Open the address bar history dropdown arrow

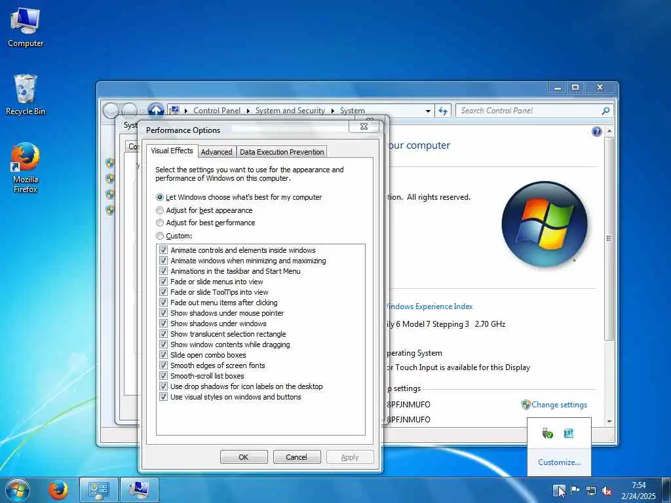428,111
